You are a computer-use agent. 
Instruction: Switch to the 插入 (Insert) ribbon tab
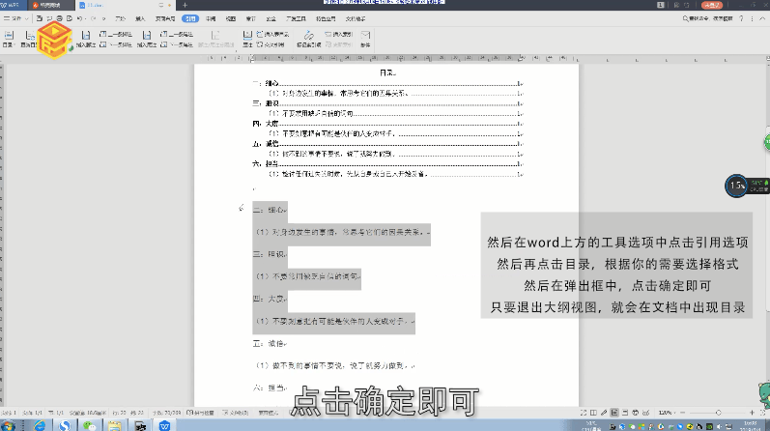point(141,18)
